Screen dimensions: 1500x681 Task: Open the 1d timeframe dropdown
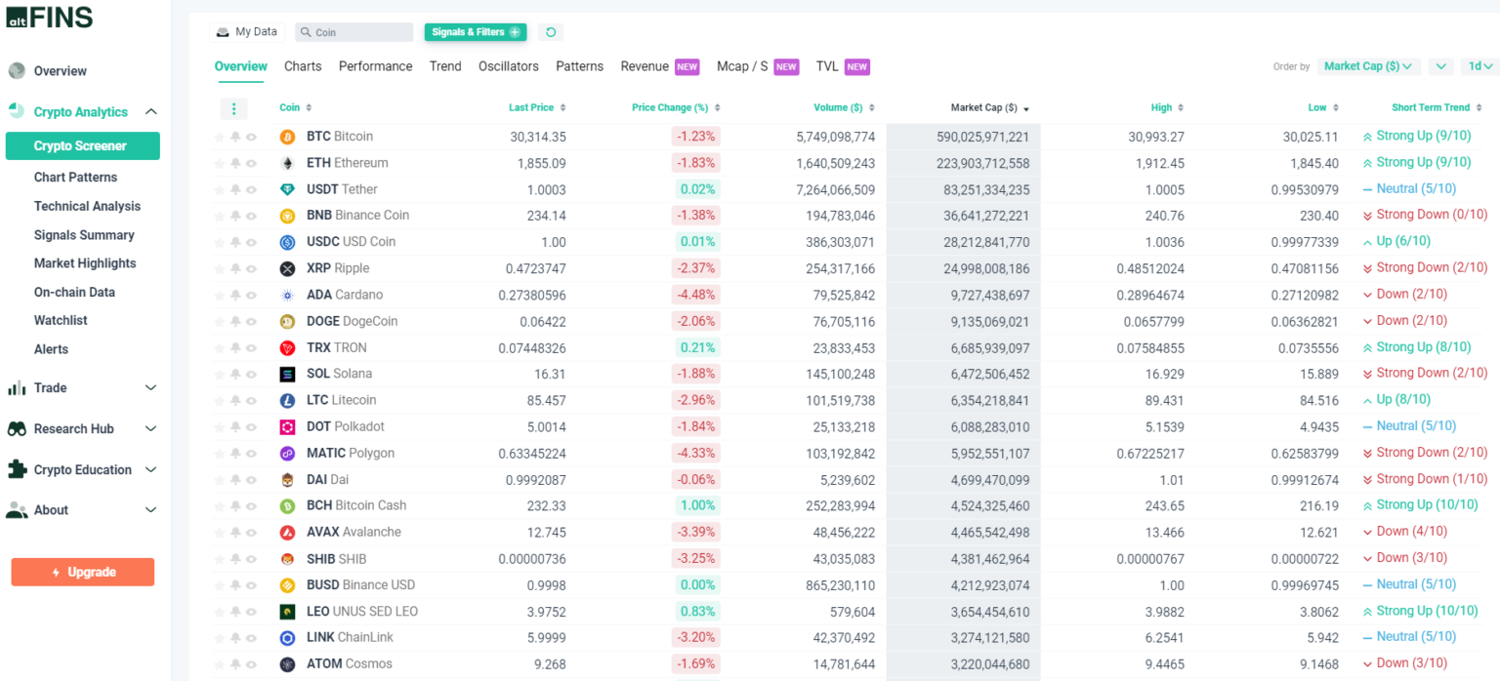coord(1480,65)
